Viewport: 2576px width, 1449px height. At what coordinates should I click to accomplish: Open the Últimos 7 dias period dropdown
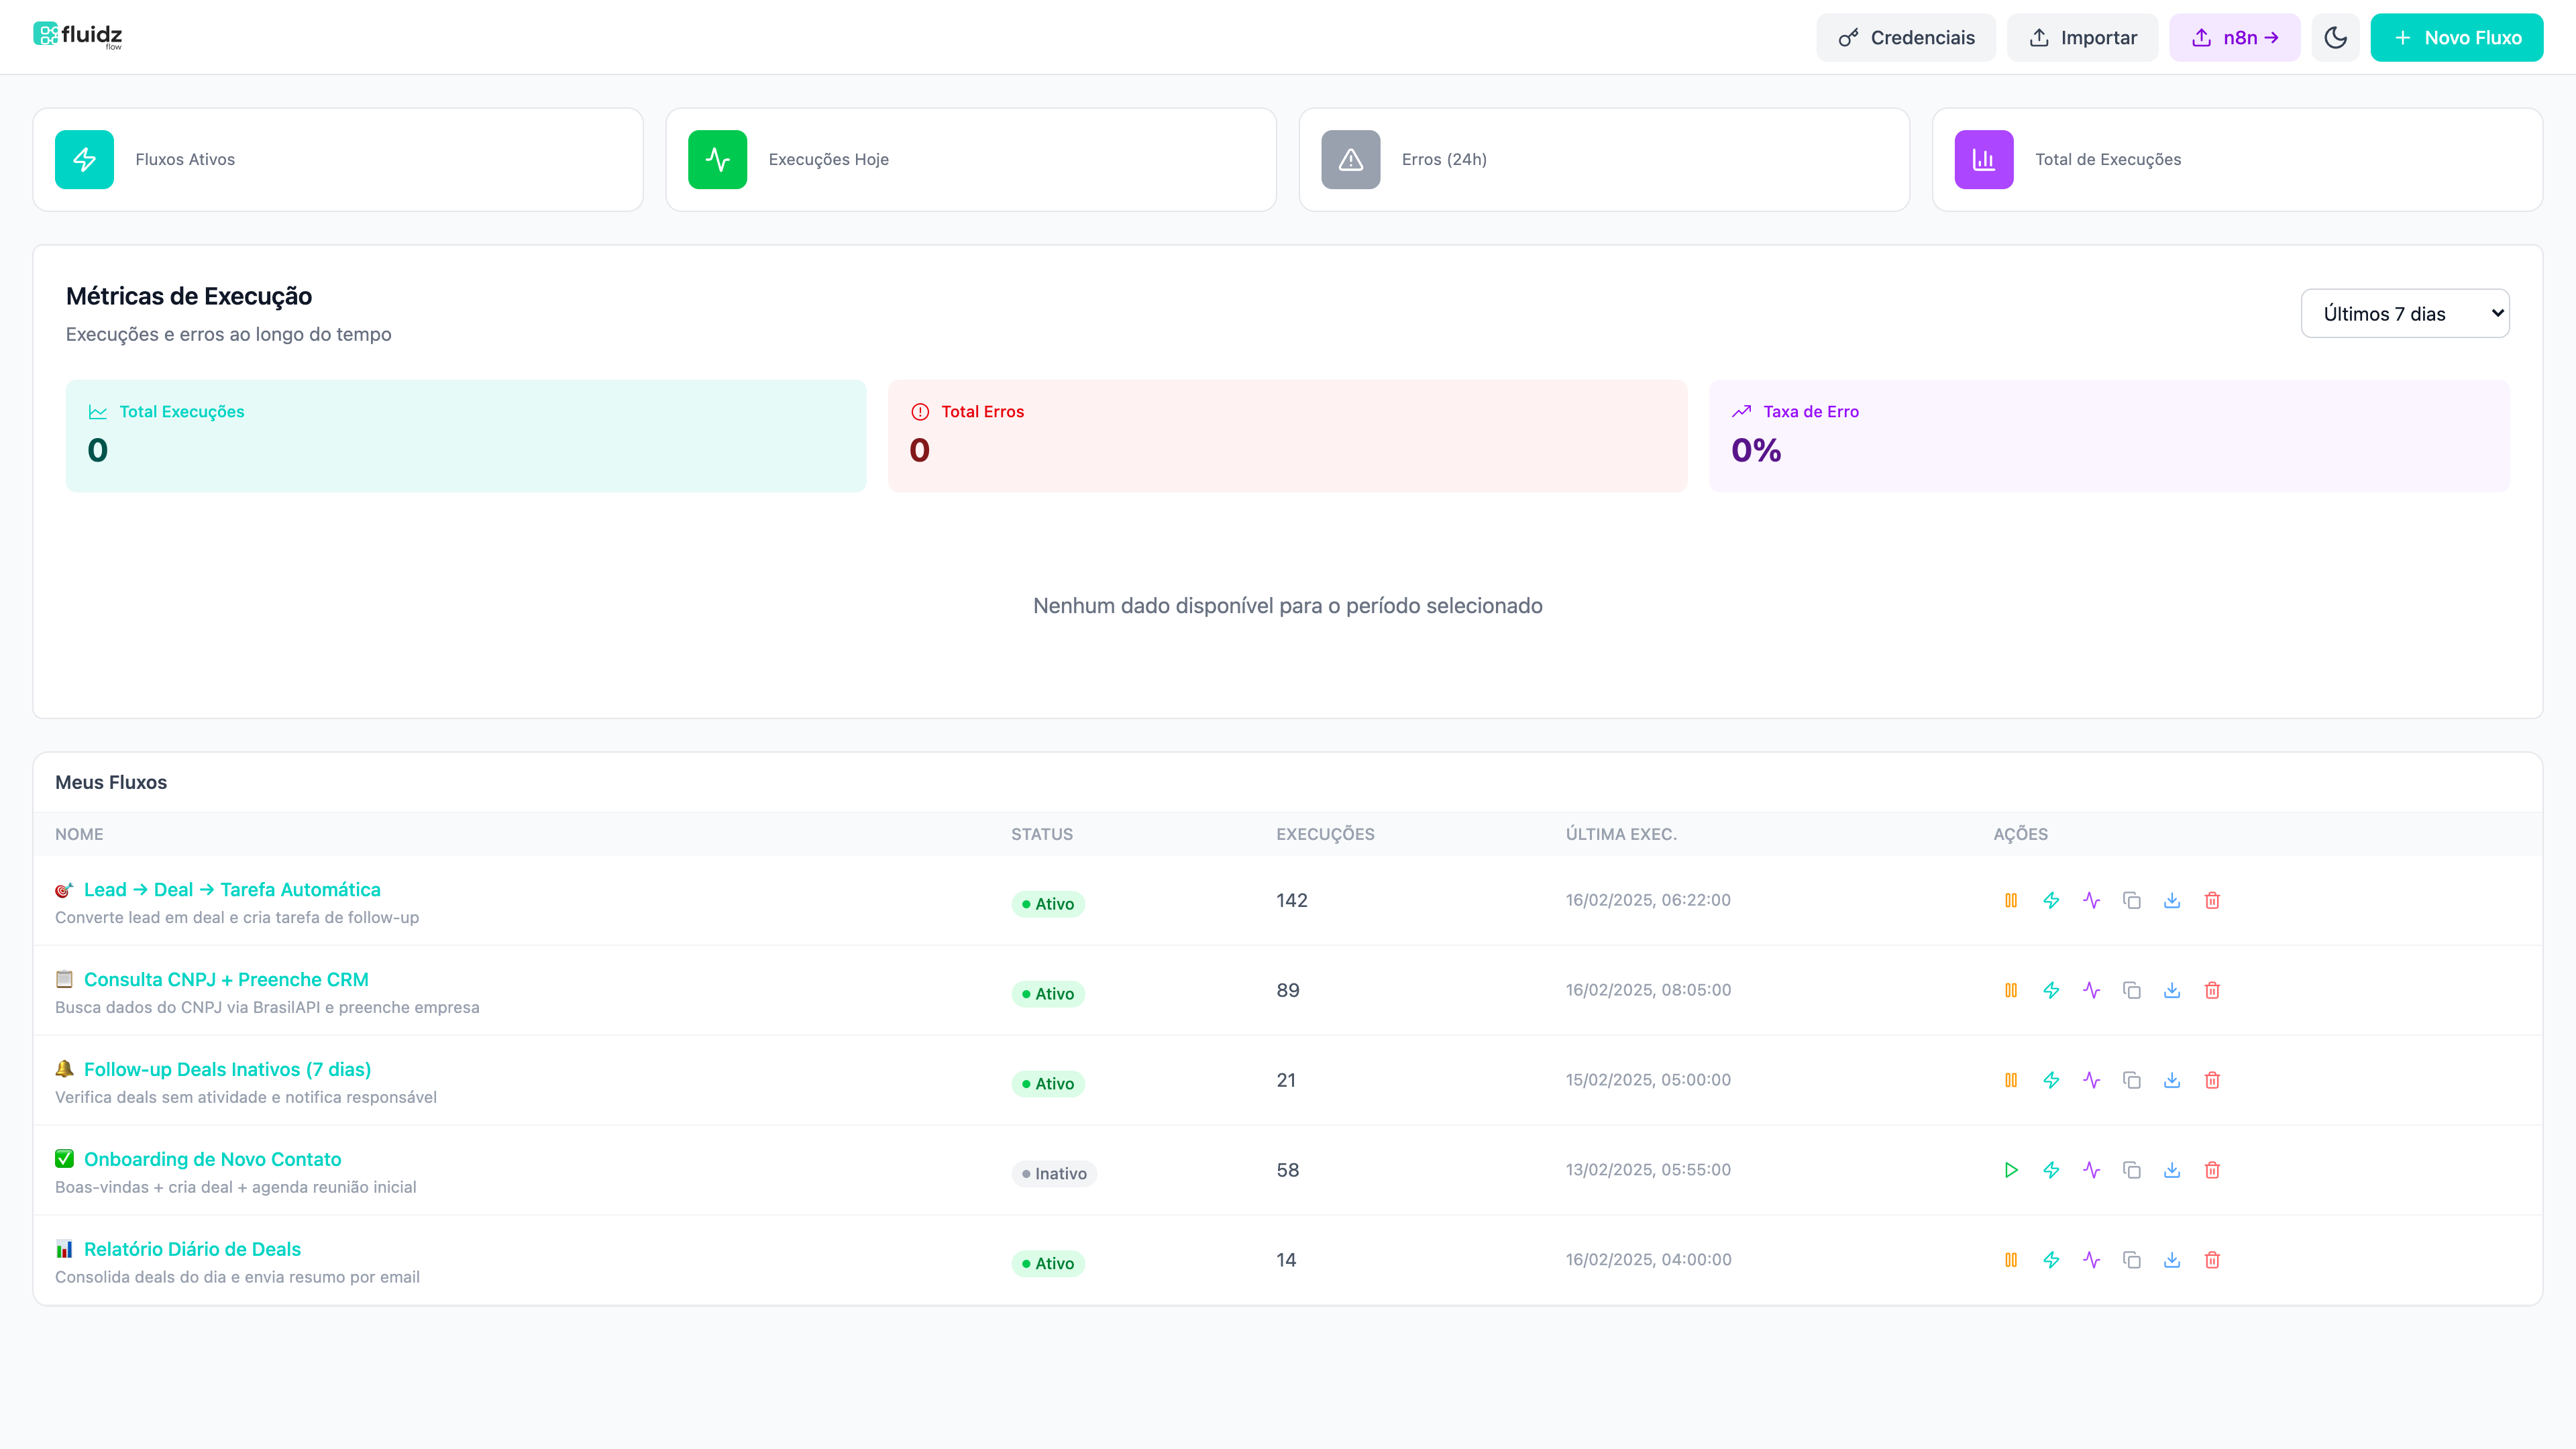pyautogui.click(x=2405, y=313)
